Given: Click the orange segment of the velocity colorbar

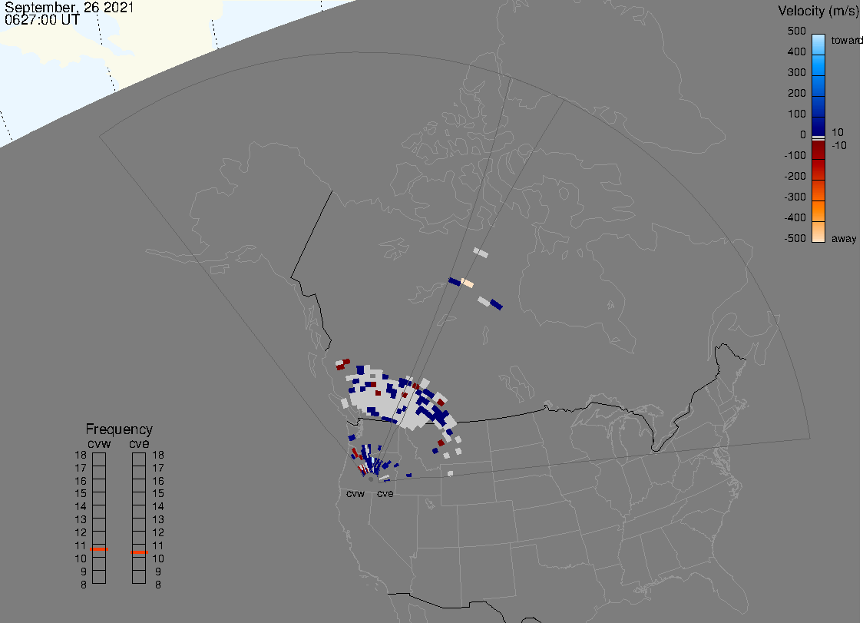Looking at the screenshot, I should pos(818,207).
